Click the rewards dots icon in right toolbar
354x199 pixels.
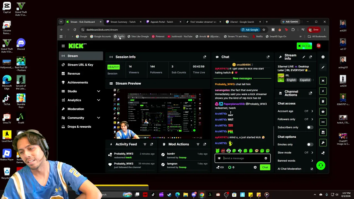point(323,153)
